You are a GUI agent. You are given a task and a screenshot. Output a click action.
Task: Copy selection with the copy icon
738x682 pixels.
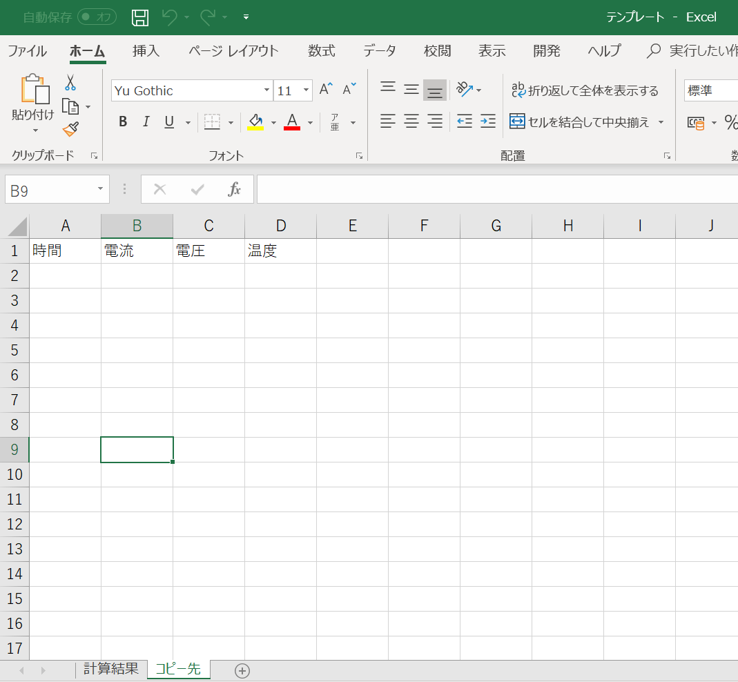(x=70, y=107)
